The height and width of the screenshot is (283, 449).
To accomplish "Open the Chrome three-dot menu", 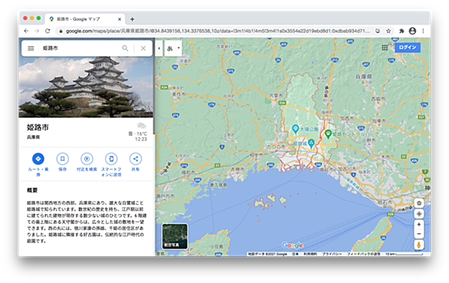I will pyautogui.click(x=423, y=31).
